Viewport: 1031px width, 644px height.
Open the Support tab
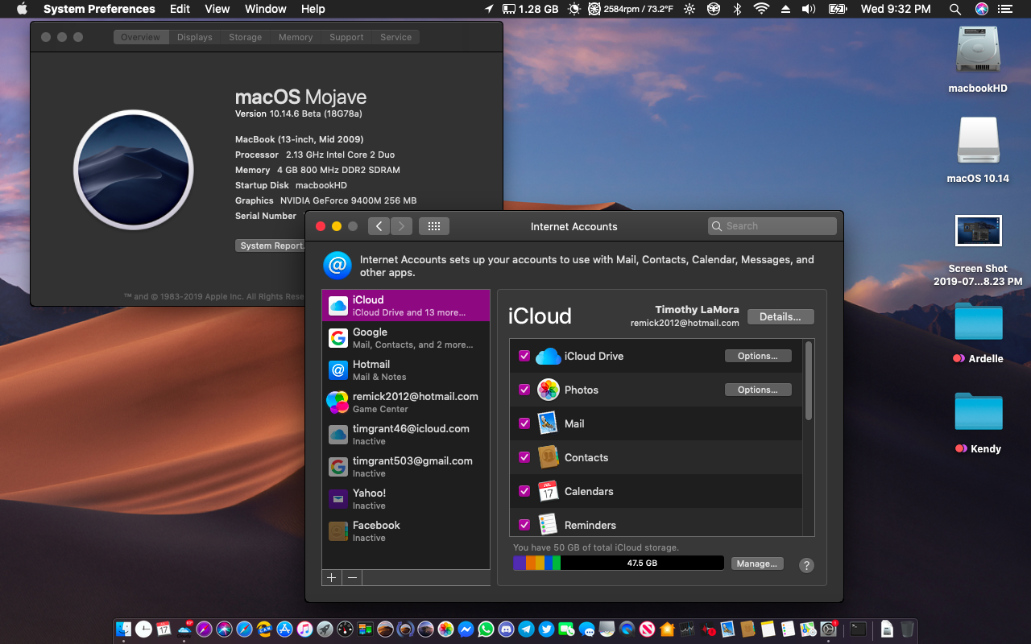click(x=346, y=37)
